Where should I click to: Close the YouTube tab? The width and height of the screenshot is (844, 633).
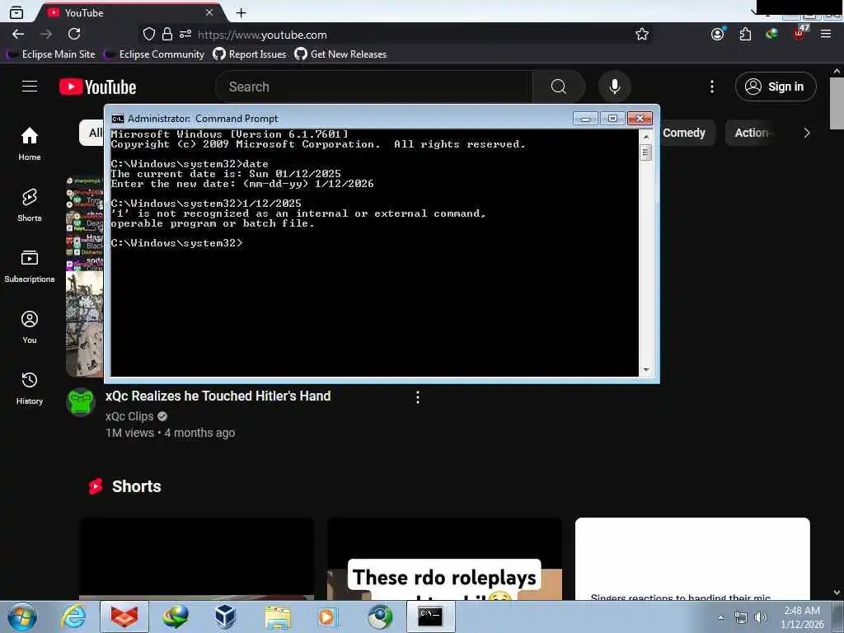[209, 12]
